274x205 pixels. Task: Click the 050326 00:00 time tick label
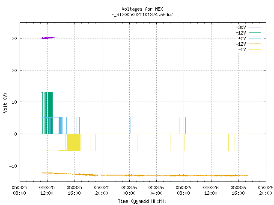(x=129, y=190)
